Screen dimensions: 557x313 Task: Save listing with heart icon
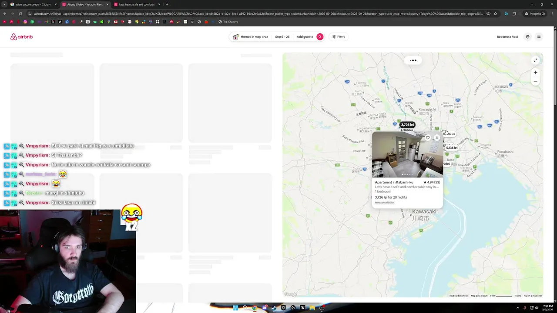[x=428, y=138]
